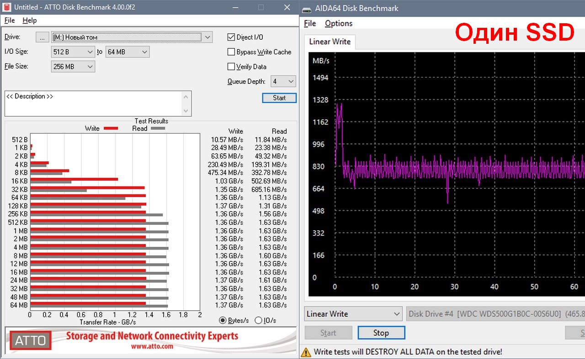Click the description box scroll down arrow
The height and width of the screenshot is (359, 585).
[x=186, y=111]
